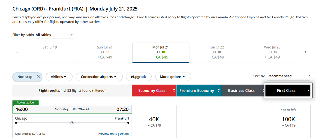Open Preview seats link
Screen dimensions: 316x139
107,134
